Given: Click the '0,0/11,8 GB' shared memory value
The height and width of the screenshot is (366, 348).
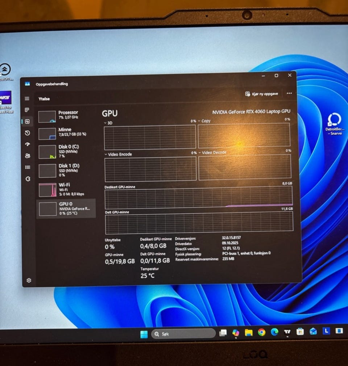Looking at the screenshot, I should pos(155,261).
